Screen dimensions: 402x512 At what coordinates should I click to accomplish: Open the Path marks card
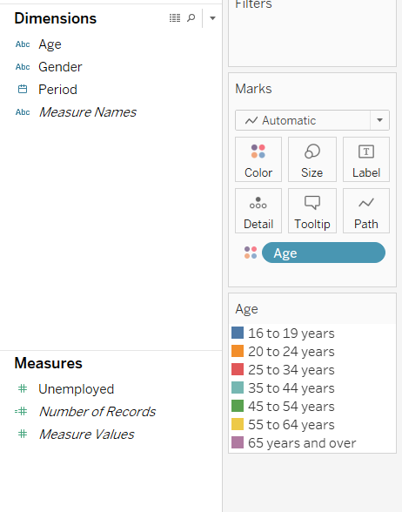click(x=366, y=211)
